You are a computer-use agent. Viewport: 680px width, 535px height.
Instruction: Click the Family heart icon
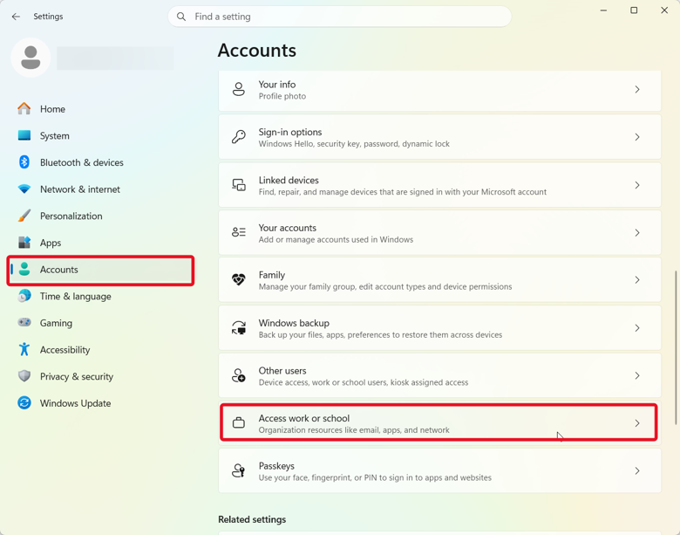click(239, 279)
